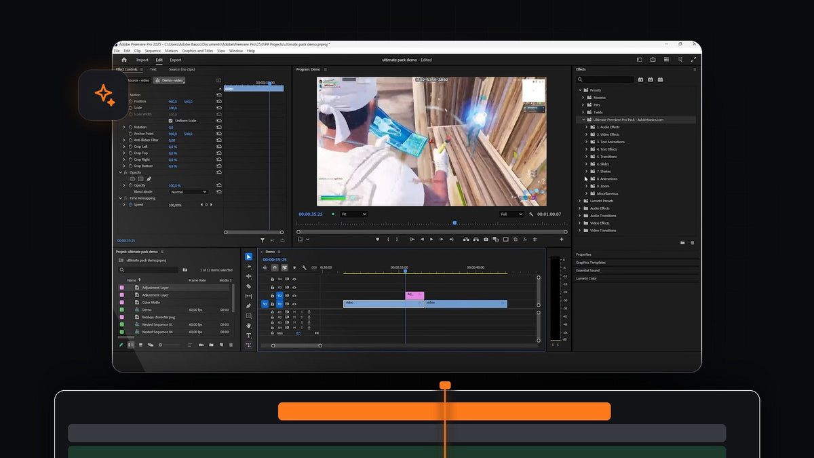Open the workspaces icon in header
This screenshot has width=814, height=458.
point(640,60)
